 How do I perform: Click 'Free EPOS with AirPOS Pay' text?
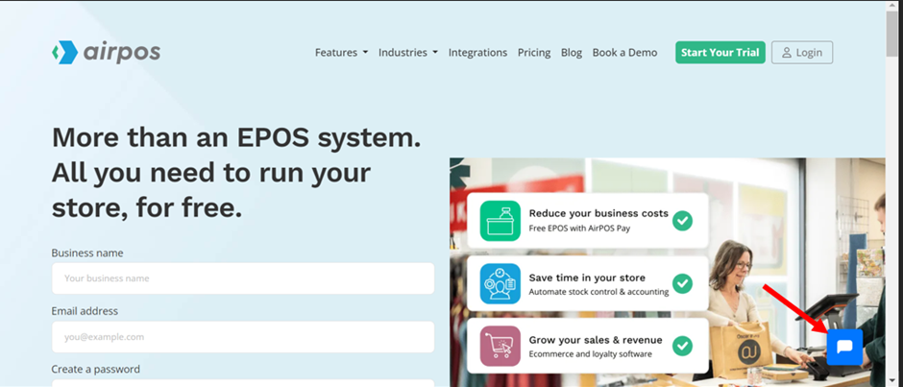click(x=579, y=228)
